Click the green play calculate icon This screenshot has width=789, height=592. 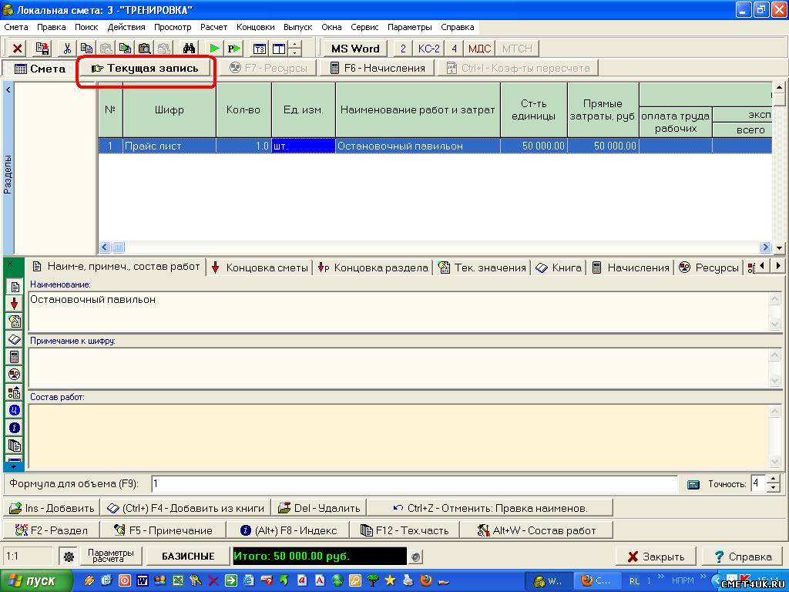[x=215, y=49]
